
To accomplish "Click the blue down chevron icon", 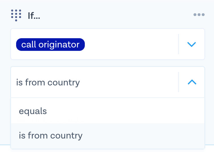I will [x=192, y=44].
